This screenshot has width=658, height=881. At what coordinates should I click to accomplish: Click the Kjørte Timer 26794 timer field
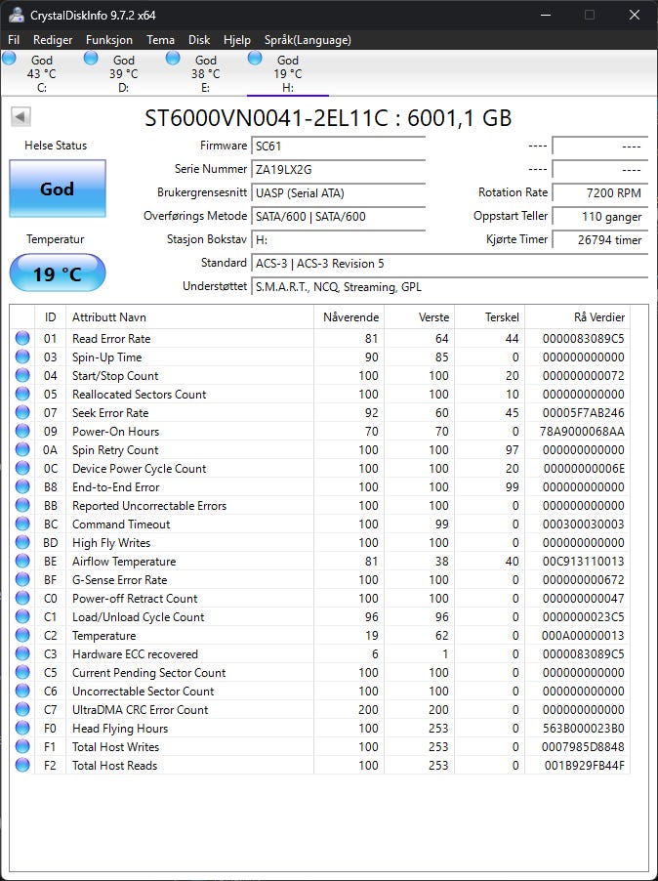coord(599,240)
